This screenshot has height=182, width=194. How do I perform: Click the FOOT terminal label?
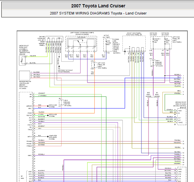tap(30, 125)
